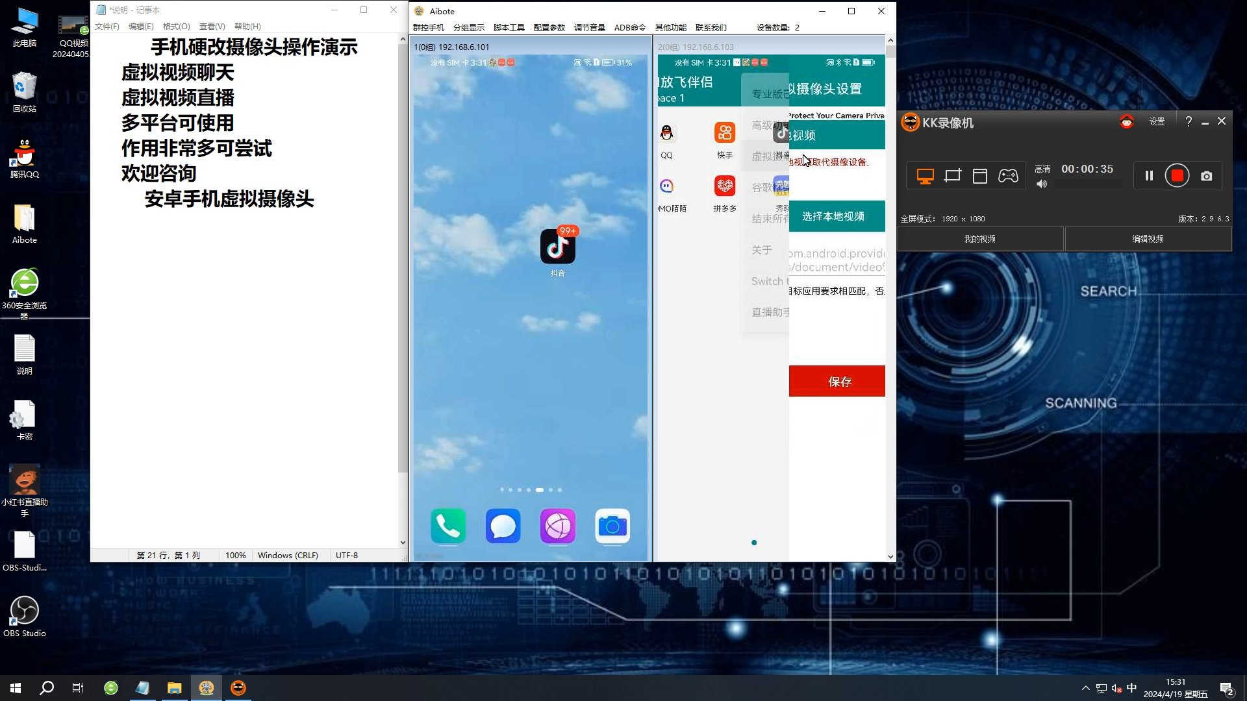Launch the purple browser app in dock
The width and height of the screenshot is (1247, 701).
(557, 526)
